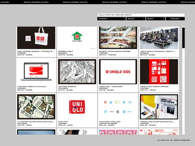The height and width of the screenshot is (146, 195).
Task: Click the black scrollbar thumb
Action: (x=183, y=38)
